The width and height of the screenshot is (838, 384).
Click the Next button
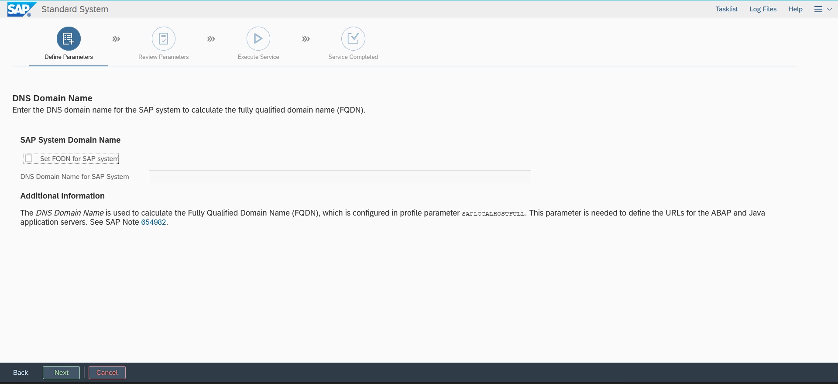point(62,373)
